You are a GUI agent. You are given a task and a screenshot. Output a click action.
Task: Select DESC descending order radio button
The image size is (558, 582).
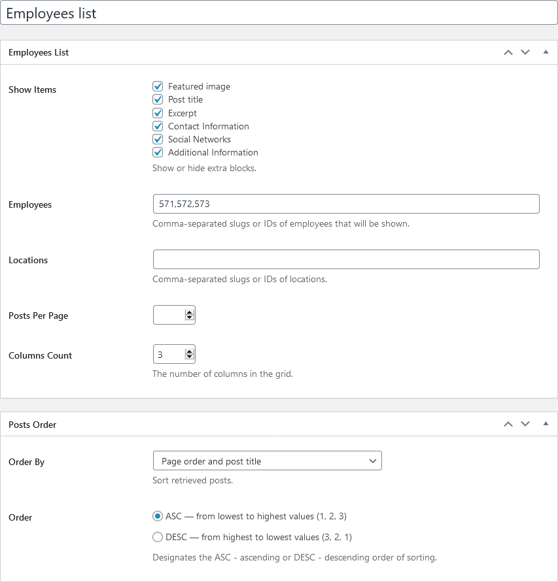click(x=158, y=537)
